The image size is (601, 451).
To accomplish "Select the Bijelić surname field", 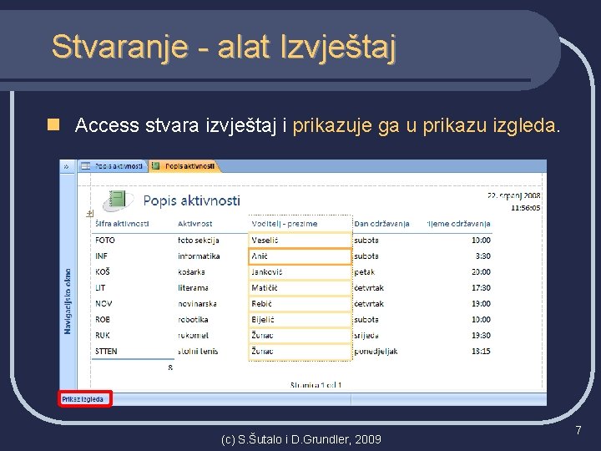I will pyautogui.click(x=300, y=319).
